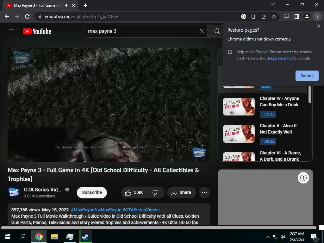Screen dimensions: 324x243
Task: Open the computer app on the taskbar
Action: pyautogui.click(x=70, y=237)
